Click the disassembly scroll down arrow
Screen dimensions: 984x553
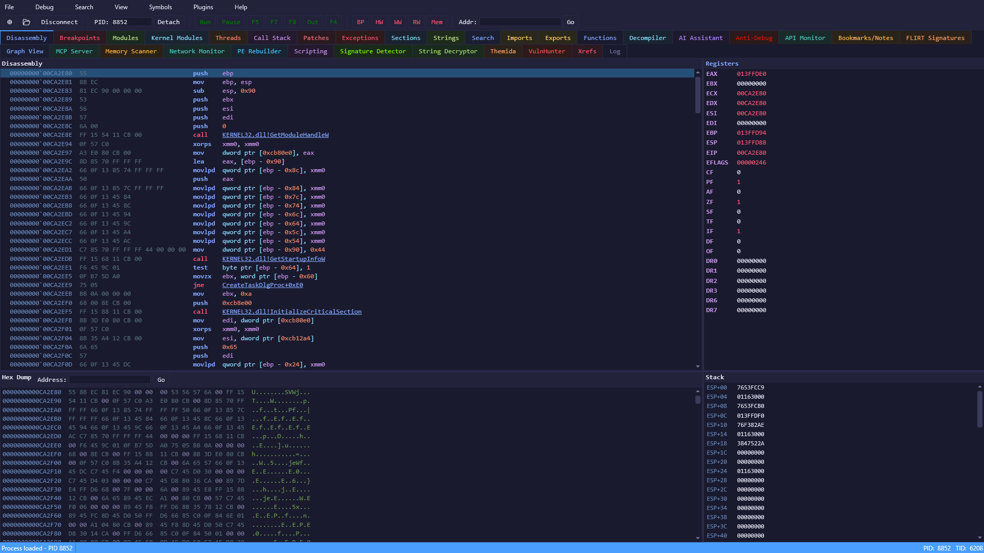click(697, 366)
